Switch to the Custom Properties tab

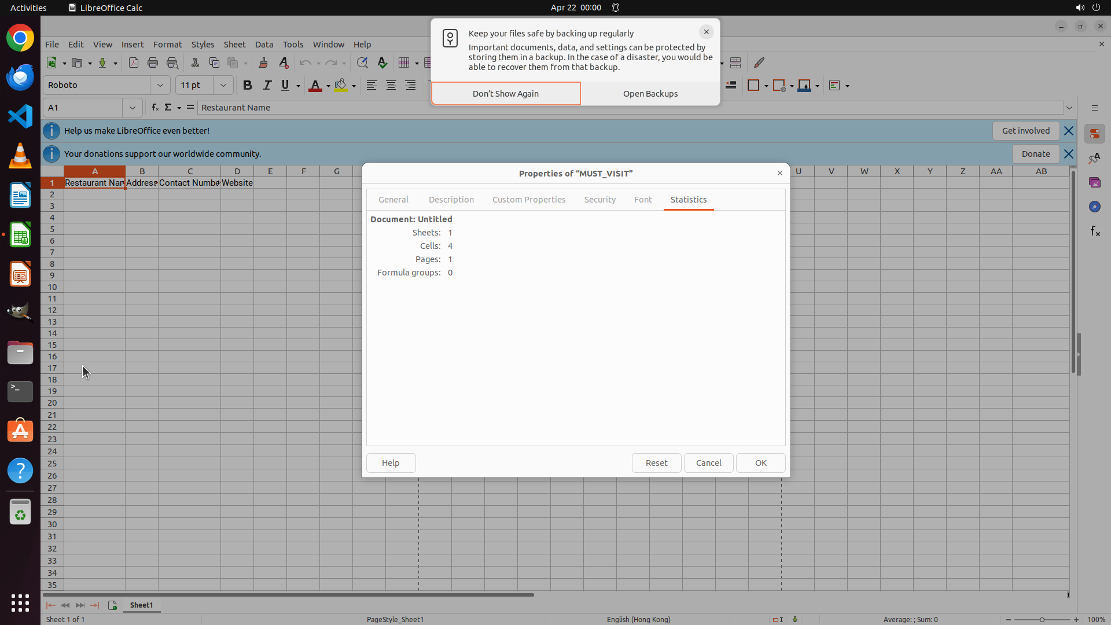click(529, 200)
